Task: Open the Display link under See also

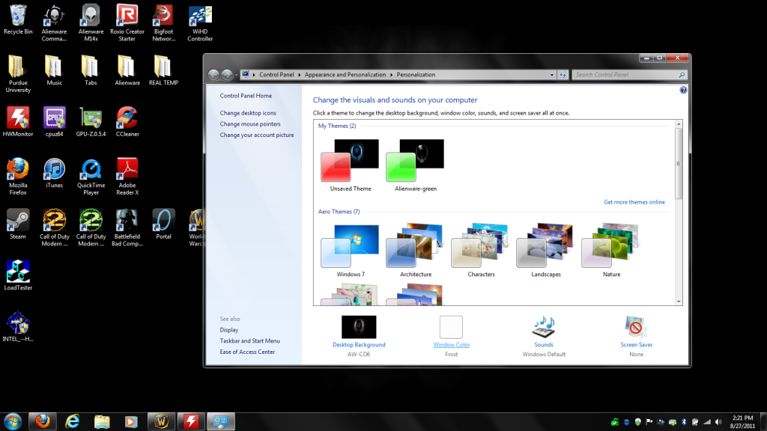Action: [x=229, y=330]
